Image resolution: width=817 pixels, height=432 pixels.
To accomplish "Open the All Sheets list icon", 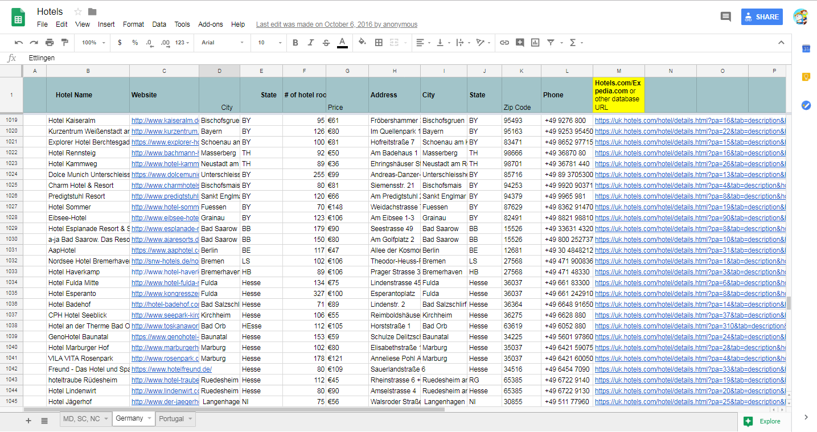I will pos(44,421).
